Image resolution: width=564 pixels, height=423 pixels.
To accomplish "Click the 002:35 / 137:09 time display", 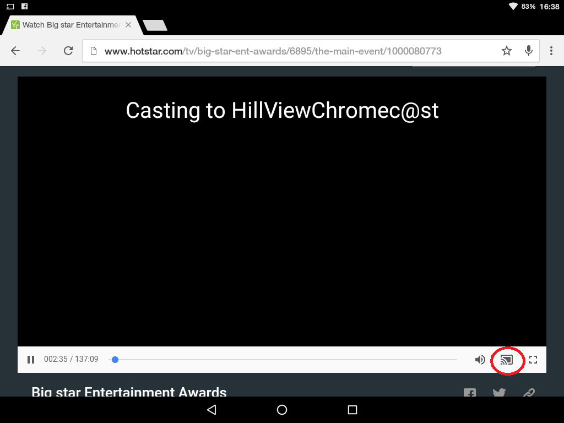I will (x=71, y=359).
